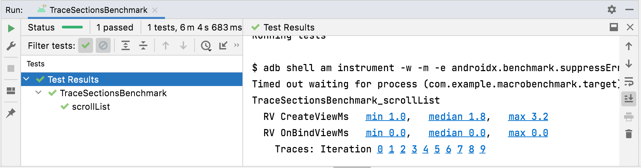Select the TraceSectionsBenchmark run tab

pos(98,10)
